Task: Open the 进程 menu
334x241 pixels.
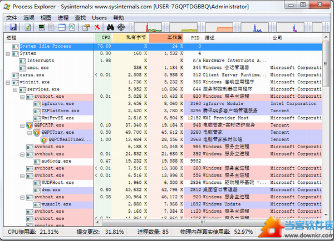Action: [x=63, y=18]
